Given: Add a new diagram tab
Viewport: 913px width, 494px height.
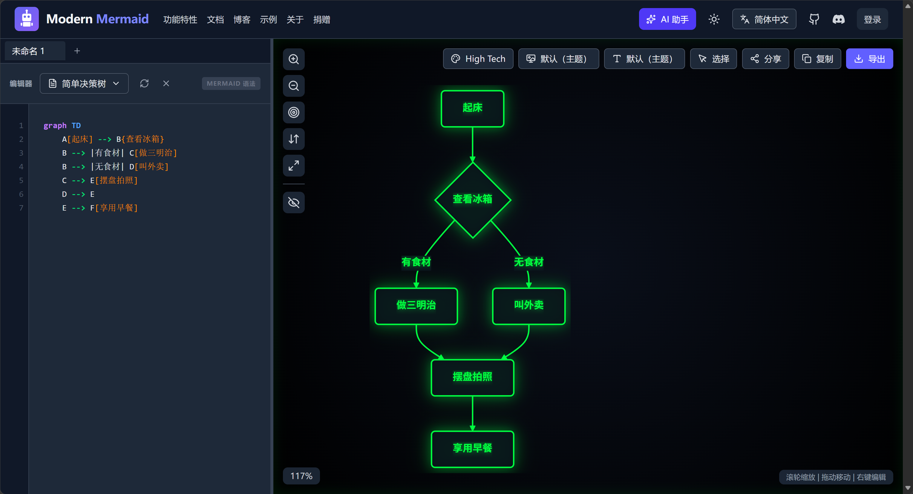Looking at the screenshot, I should click(77, 51).
